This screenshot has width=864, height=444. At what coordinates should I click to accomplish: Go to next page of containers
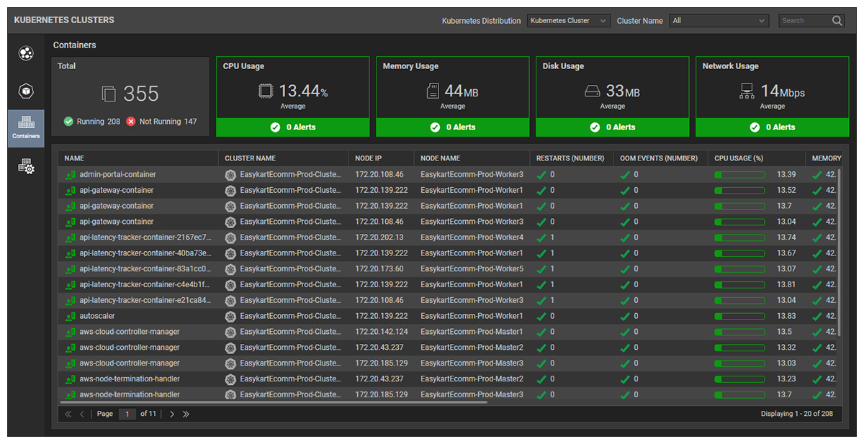click(x=172, y=414)
